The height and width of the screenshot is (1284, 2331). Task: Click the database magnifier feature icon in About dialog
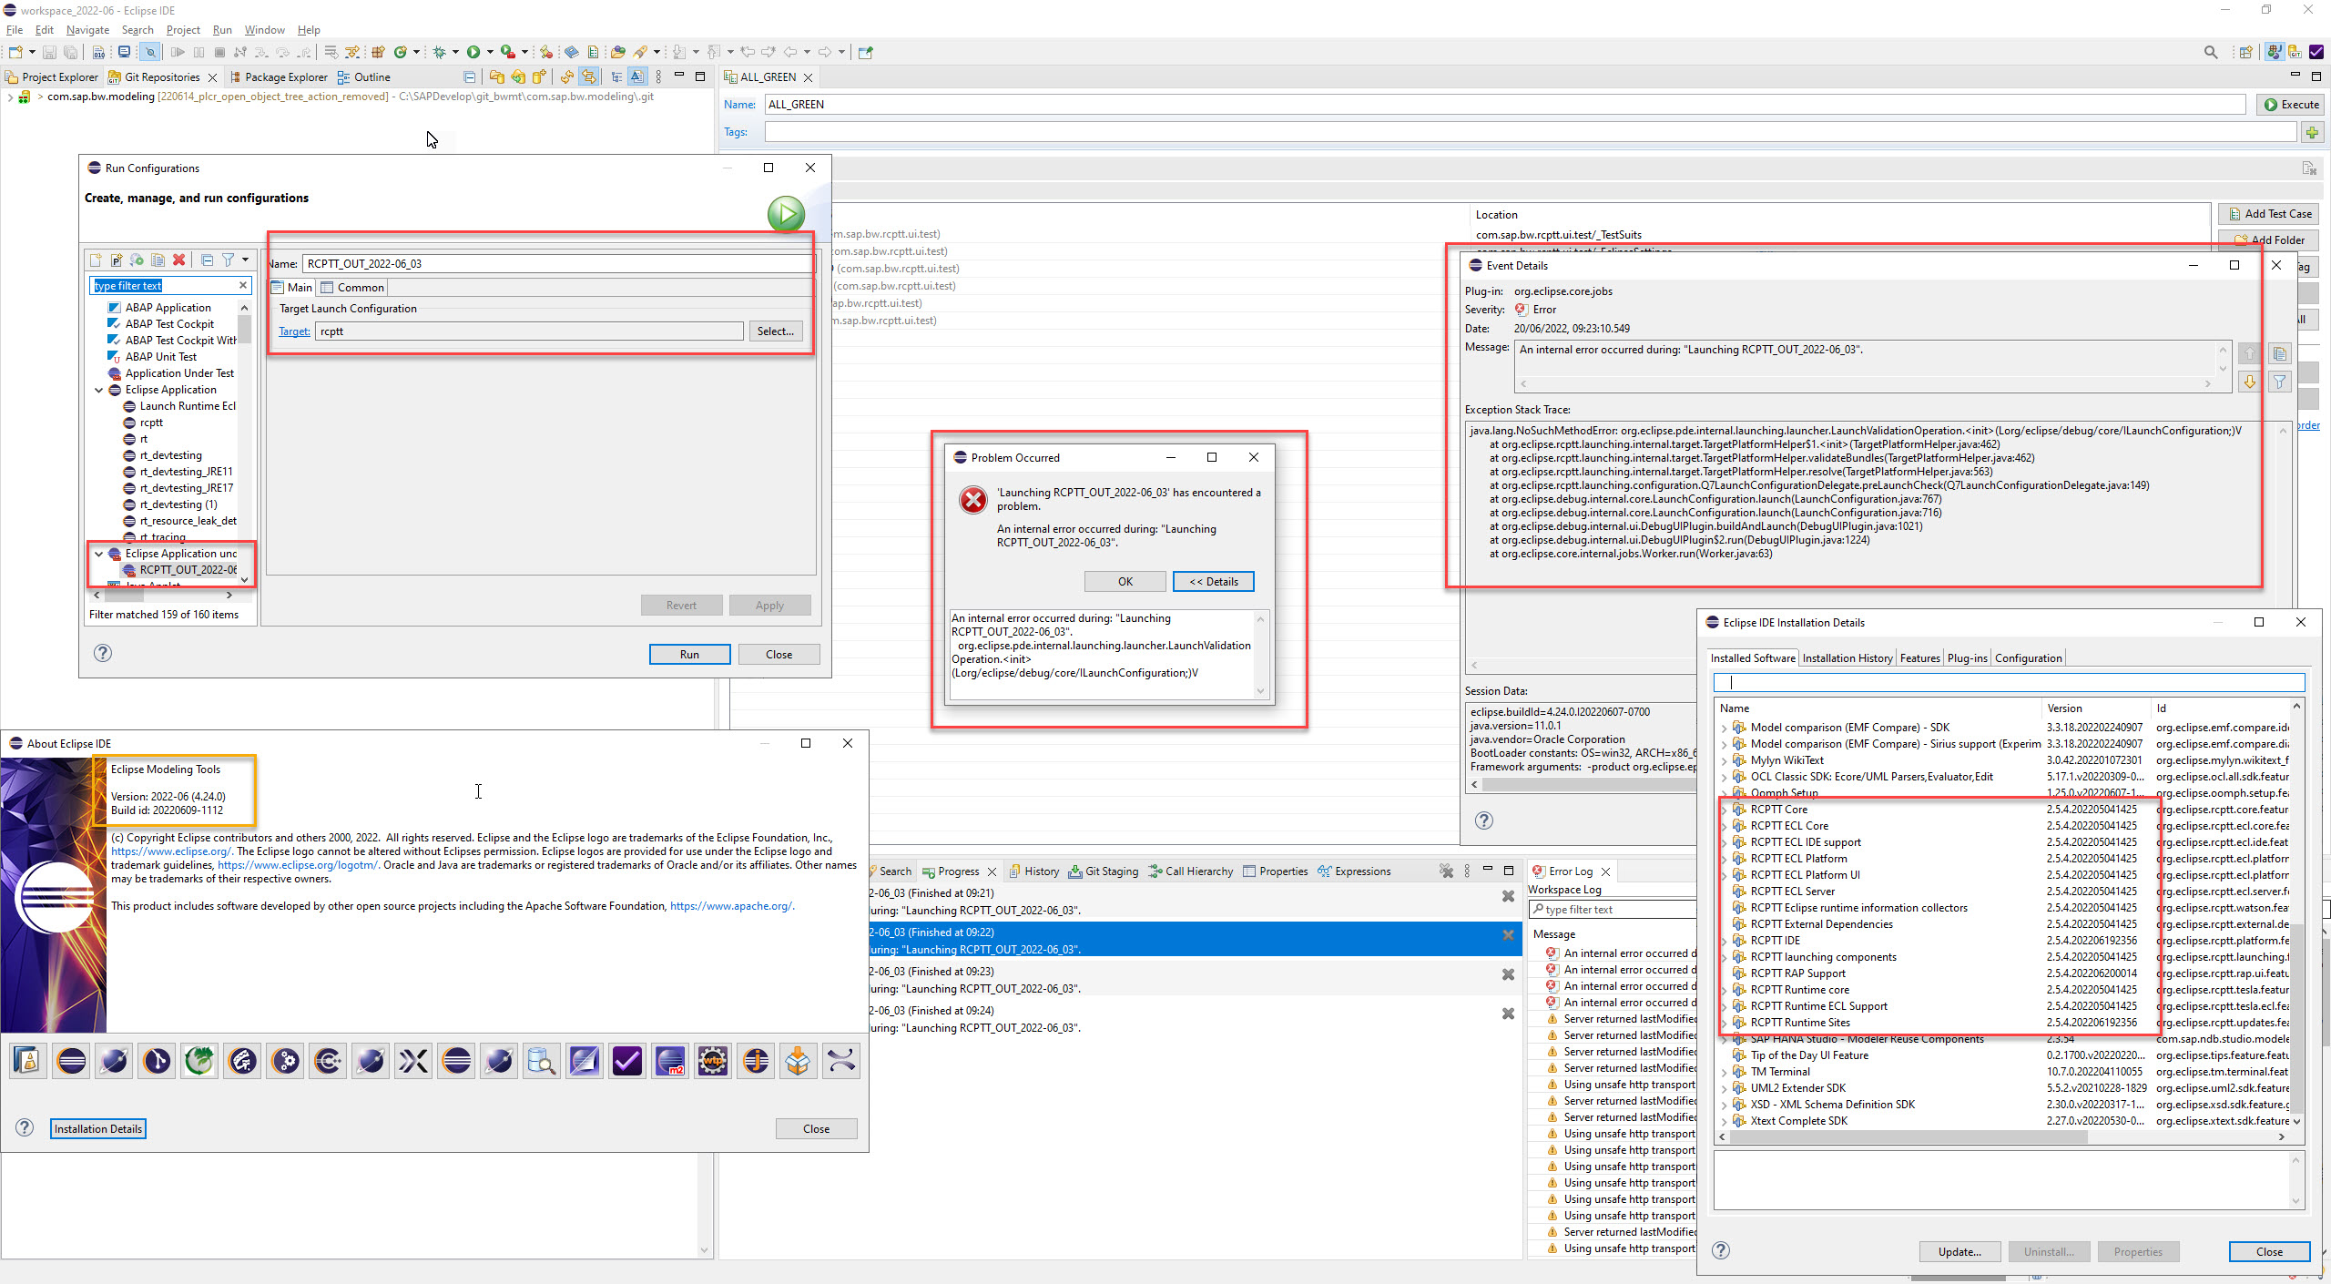pyautogui.click(x=542, y=1061)
